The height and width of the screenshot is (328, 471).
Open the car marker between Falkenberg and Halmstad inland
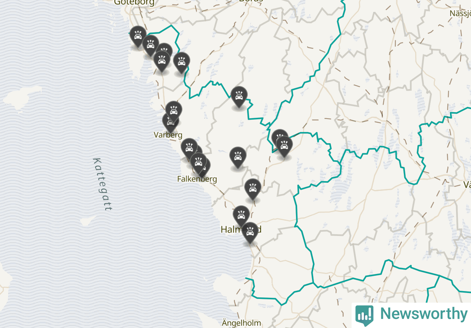tap(253, 189)
